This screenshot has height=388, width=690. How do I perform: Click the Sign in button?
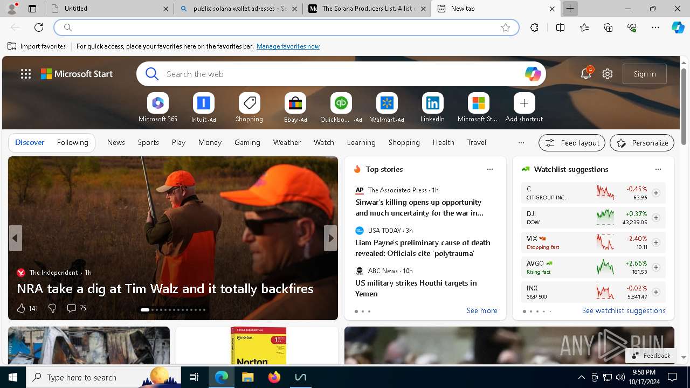(x=645, y=74)
